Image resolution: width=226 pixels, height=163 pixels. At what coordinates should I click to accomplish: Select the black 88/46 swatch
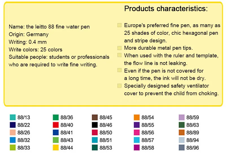(x=95, y=125)
